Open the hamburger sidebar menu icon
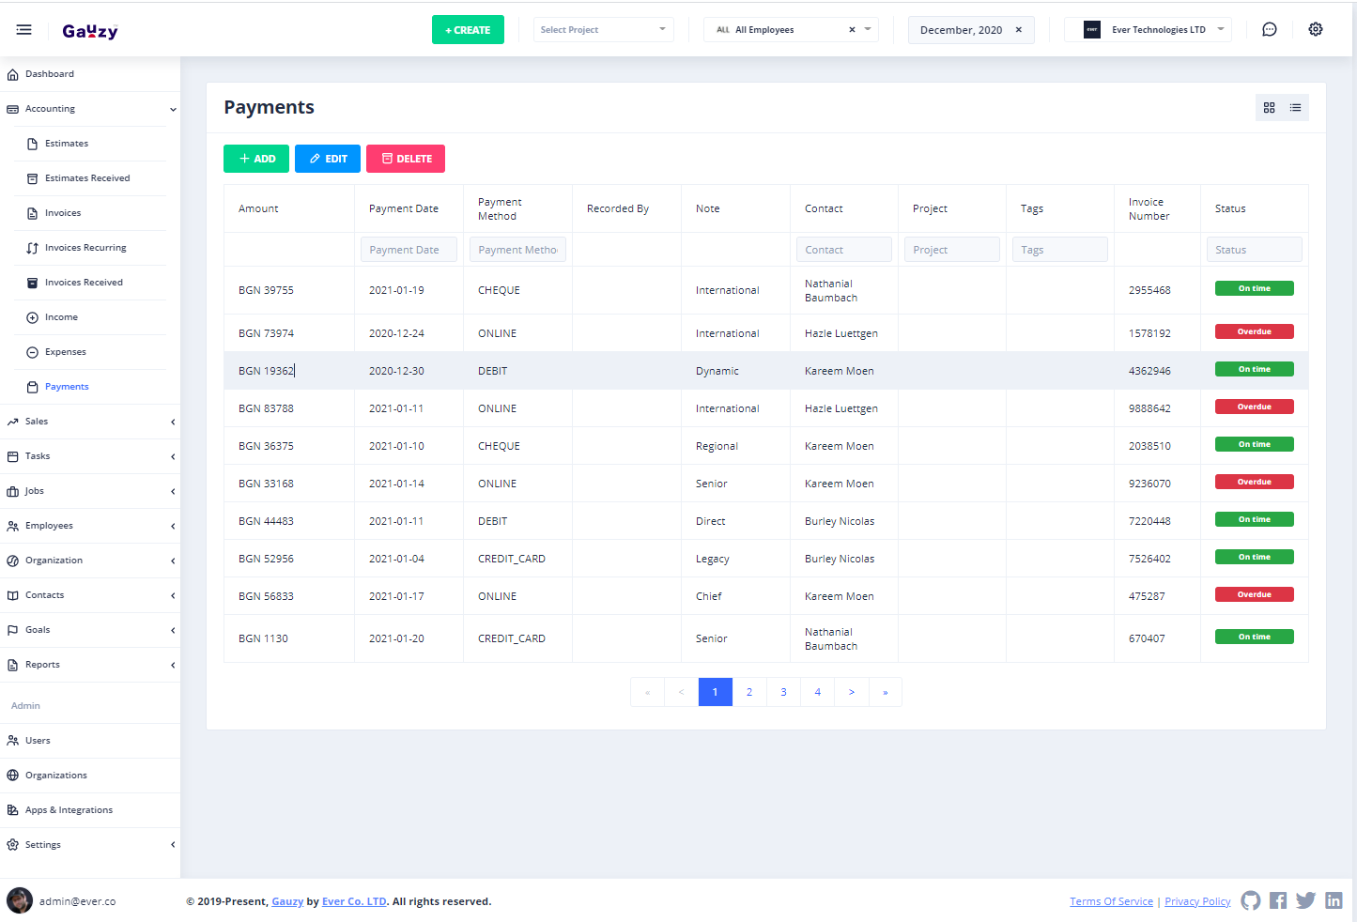1357x922 pixels. pos(24,30)
